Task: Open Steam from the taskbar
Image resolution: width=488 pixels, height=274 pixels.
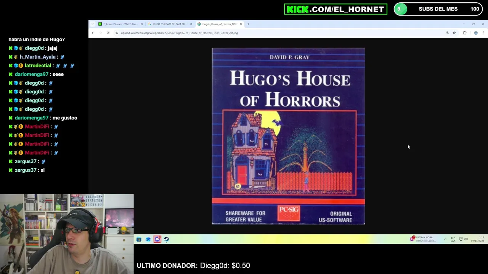Action: click(x=166, y=239)
